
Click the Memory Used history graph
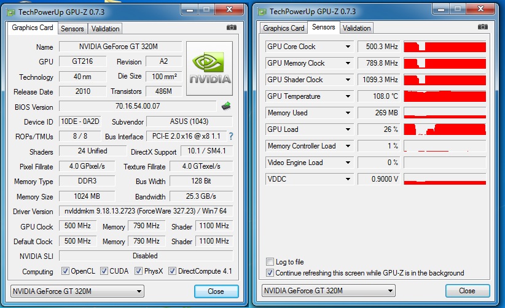pos(445,113)
